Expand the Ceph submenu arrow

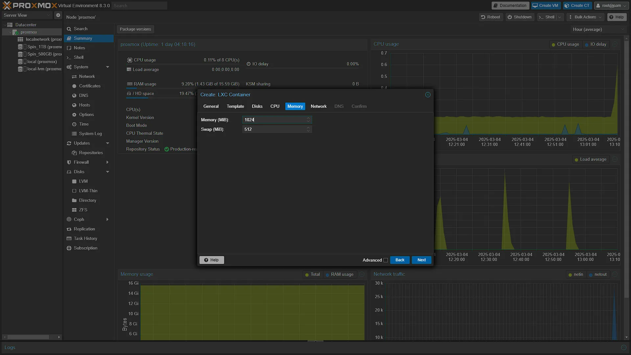click(x=107, y=219)
